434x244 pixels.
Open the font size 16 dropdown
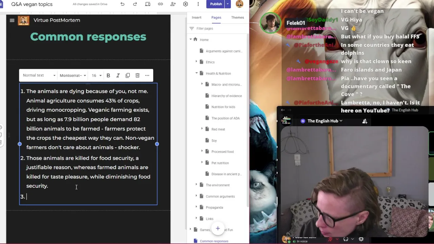tap(96, 75)
